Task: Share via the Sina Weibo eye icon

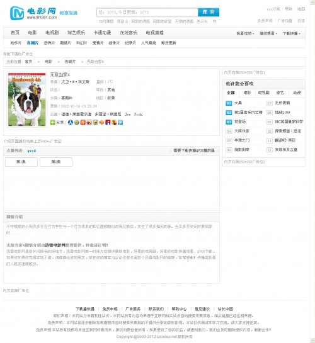Action: (x=89, y=122)
